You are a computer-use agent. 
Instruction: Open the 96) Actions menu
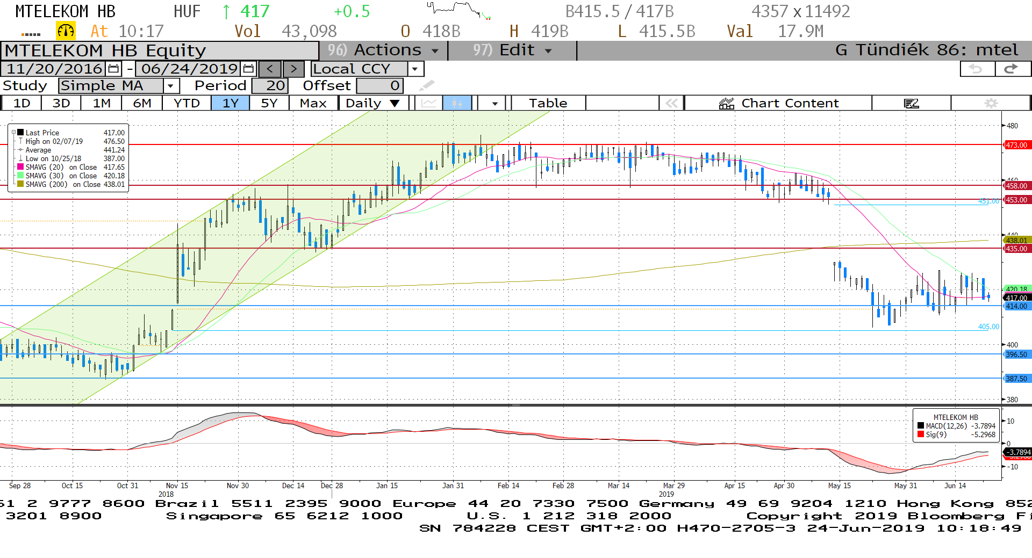(383, 50)
